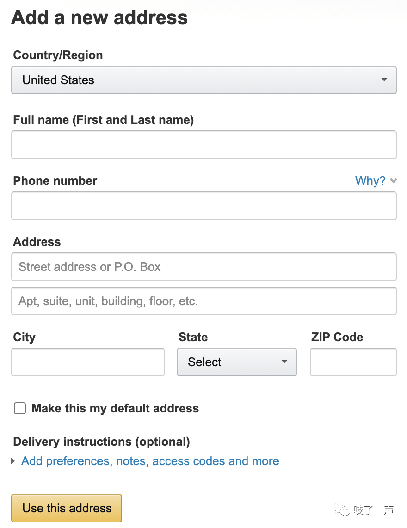This screenshot has height=528, width=407.
Task: Click the Use this address button
Action: tap(67, 508)
